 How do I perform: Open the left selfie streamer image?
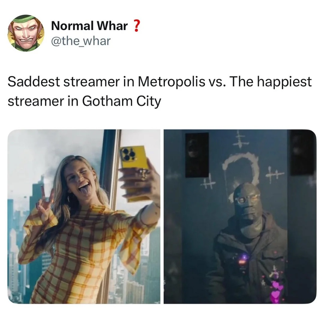click(84, 216)
